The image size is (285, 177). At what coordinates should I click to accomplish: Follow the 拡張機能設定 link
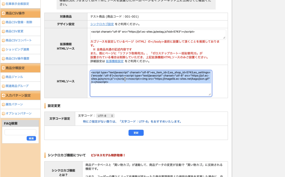(x=115, y=61)
